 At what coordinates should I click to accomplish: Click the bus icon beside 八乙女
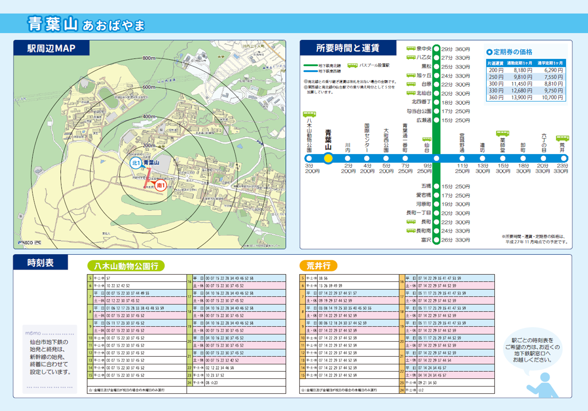(x=411, y=58)
